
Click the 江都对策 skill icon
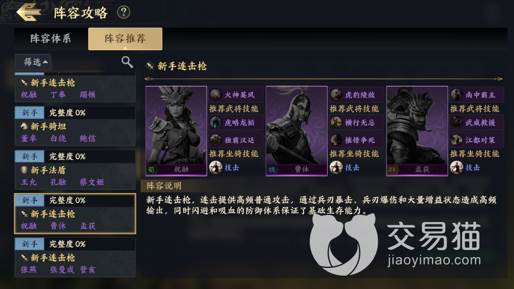[457, 140]
